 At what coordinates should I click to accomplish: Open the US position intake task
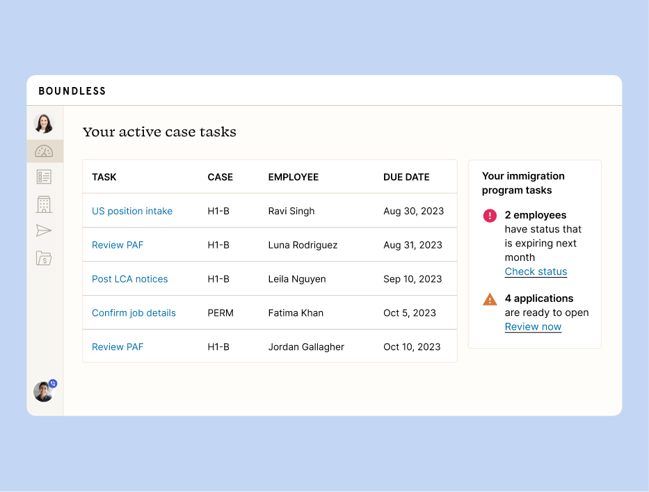132,211
